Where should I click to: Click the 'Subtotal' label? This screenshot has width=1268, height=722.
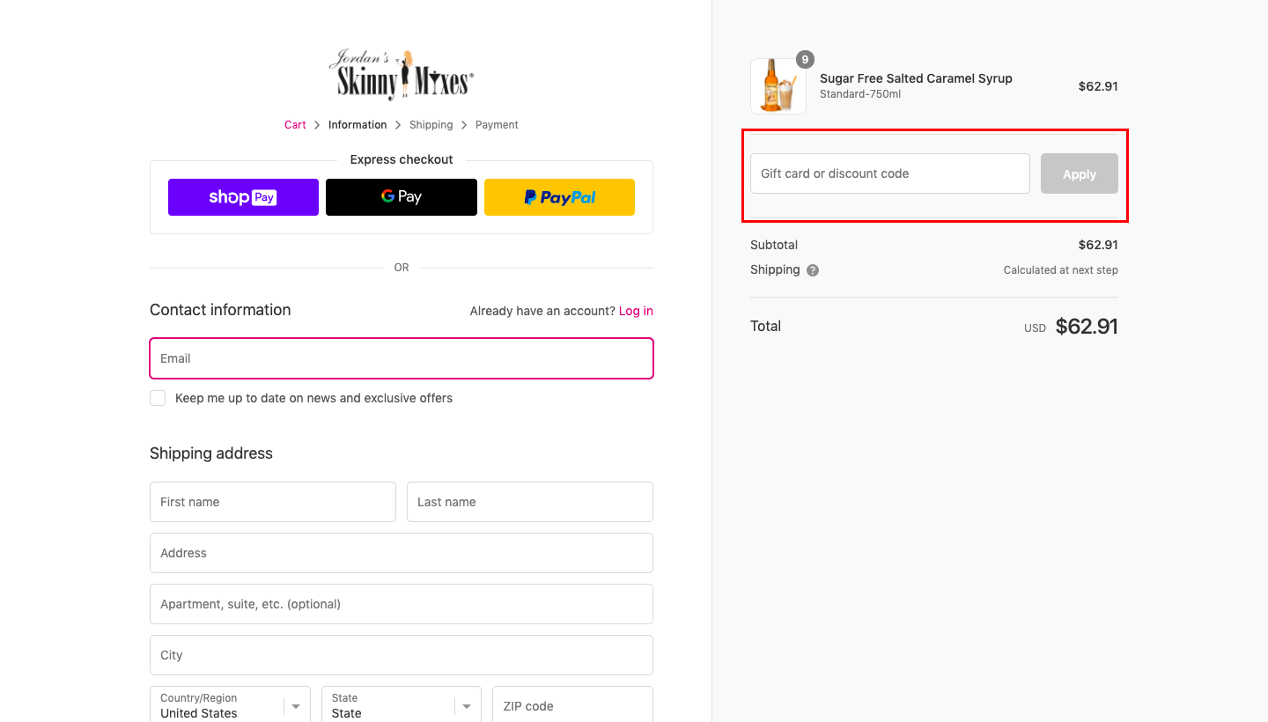(774, 245)
